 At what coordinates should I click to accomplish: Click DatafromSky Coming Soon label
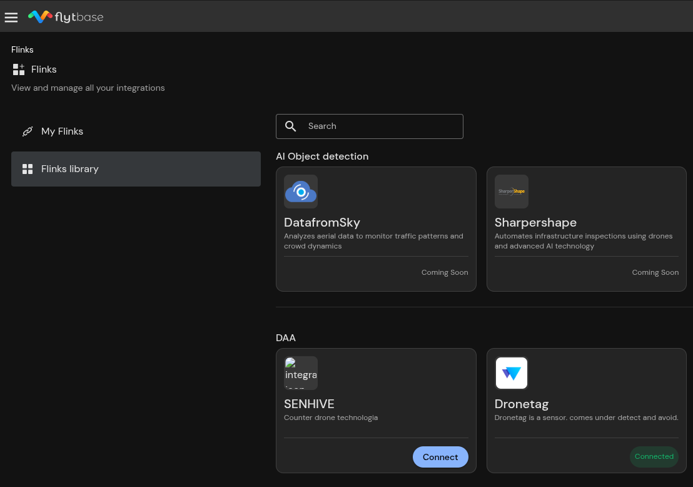pos(445,272)
